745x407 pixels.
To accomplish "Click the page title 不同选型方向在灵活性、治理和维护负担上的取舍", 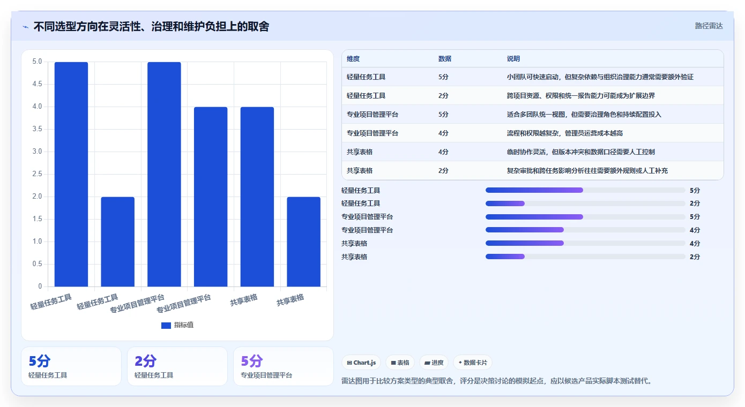I will tap(151, 26).
